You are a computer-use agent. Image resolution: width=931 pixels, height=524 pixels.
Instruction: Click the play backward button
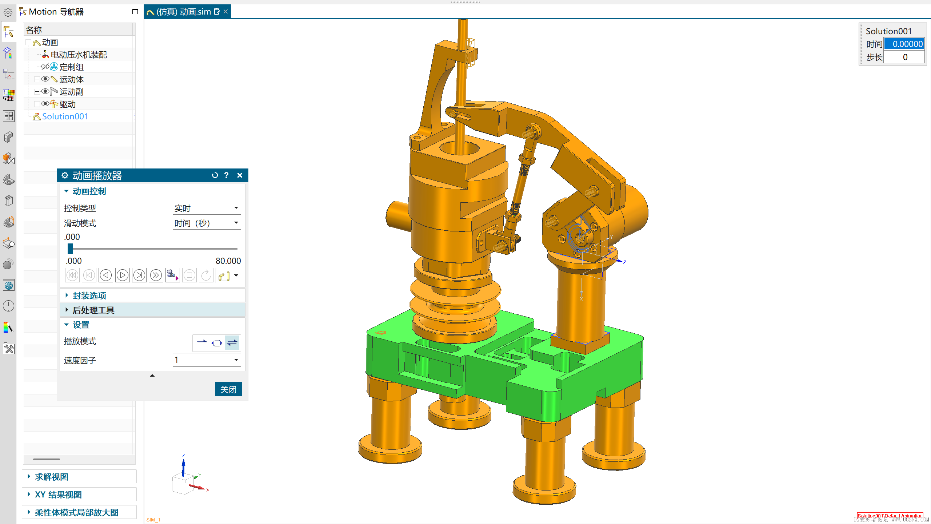(106, 275)
